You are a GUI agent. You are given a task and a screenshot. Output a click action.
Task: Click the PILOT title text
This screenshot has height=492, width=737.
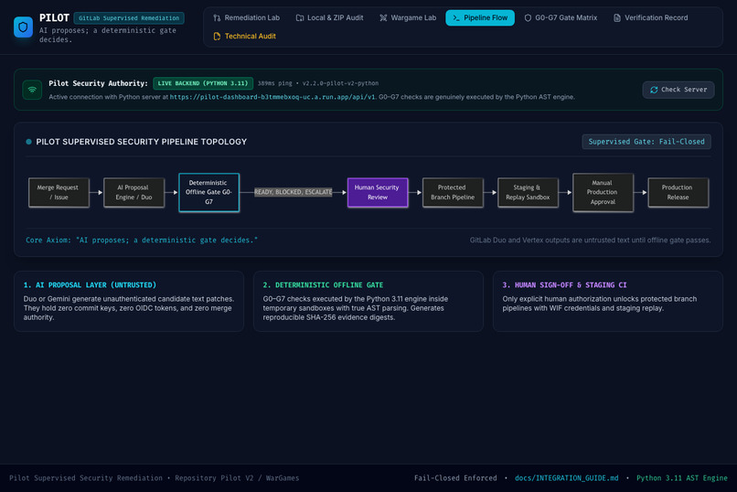click(54, 18)
